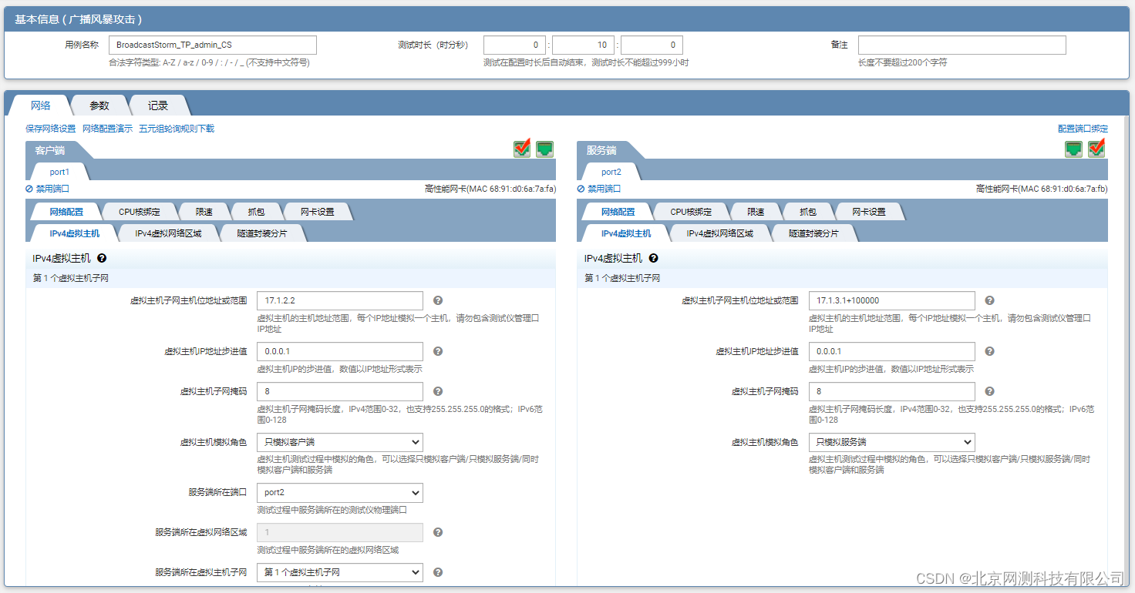Open client 隧道封装分片 tab
This screenshot has height=593, width=1135.
pyautogui.click(x=262, y=233)
